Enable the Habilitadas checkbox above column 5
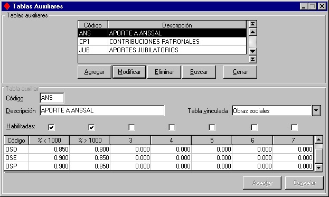 212,127
